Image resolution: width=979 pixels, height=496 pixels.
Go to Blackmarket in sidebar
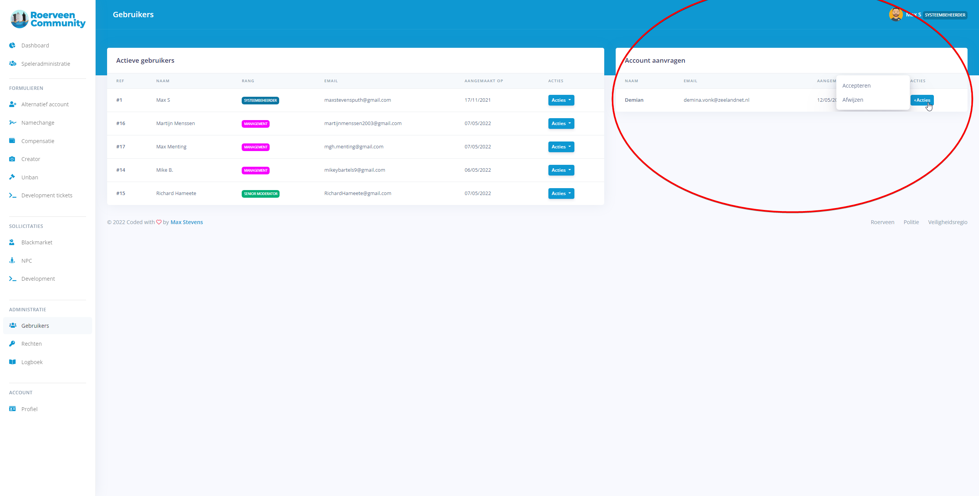coord(37,242)
